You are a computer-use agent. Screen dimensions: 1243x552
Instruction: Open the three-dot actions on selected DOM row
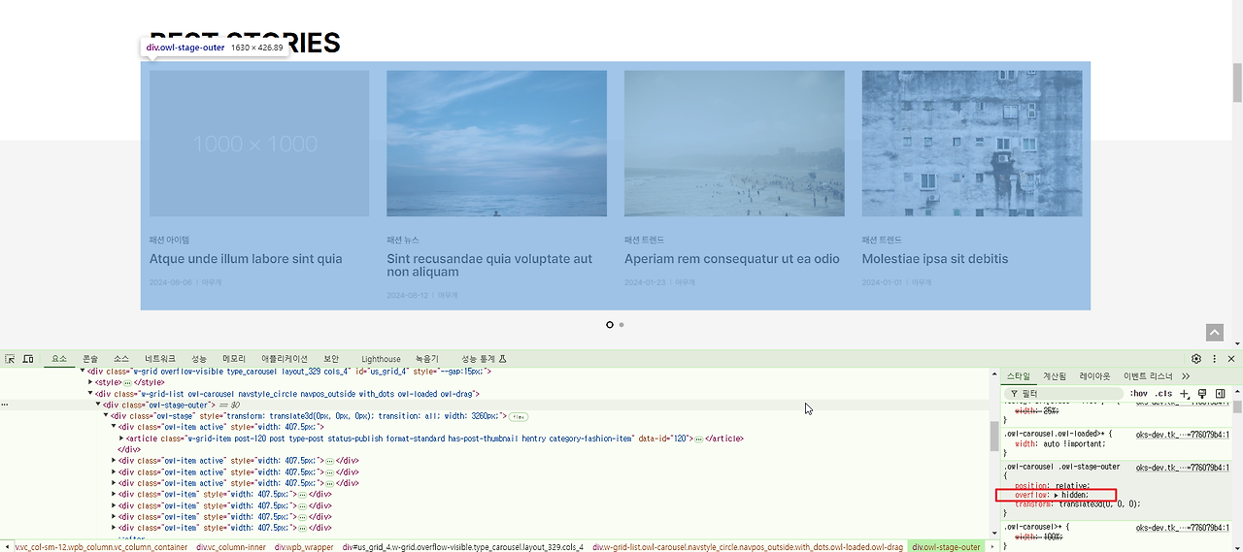[x=5, y=405]
